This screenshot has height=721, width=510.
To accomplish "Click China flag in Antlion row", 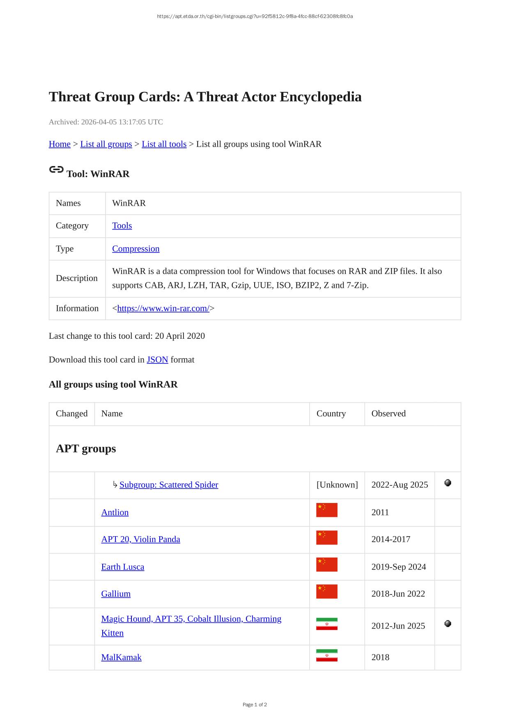I will pyautogui.click(x=326, y=510).
